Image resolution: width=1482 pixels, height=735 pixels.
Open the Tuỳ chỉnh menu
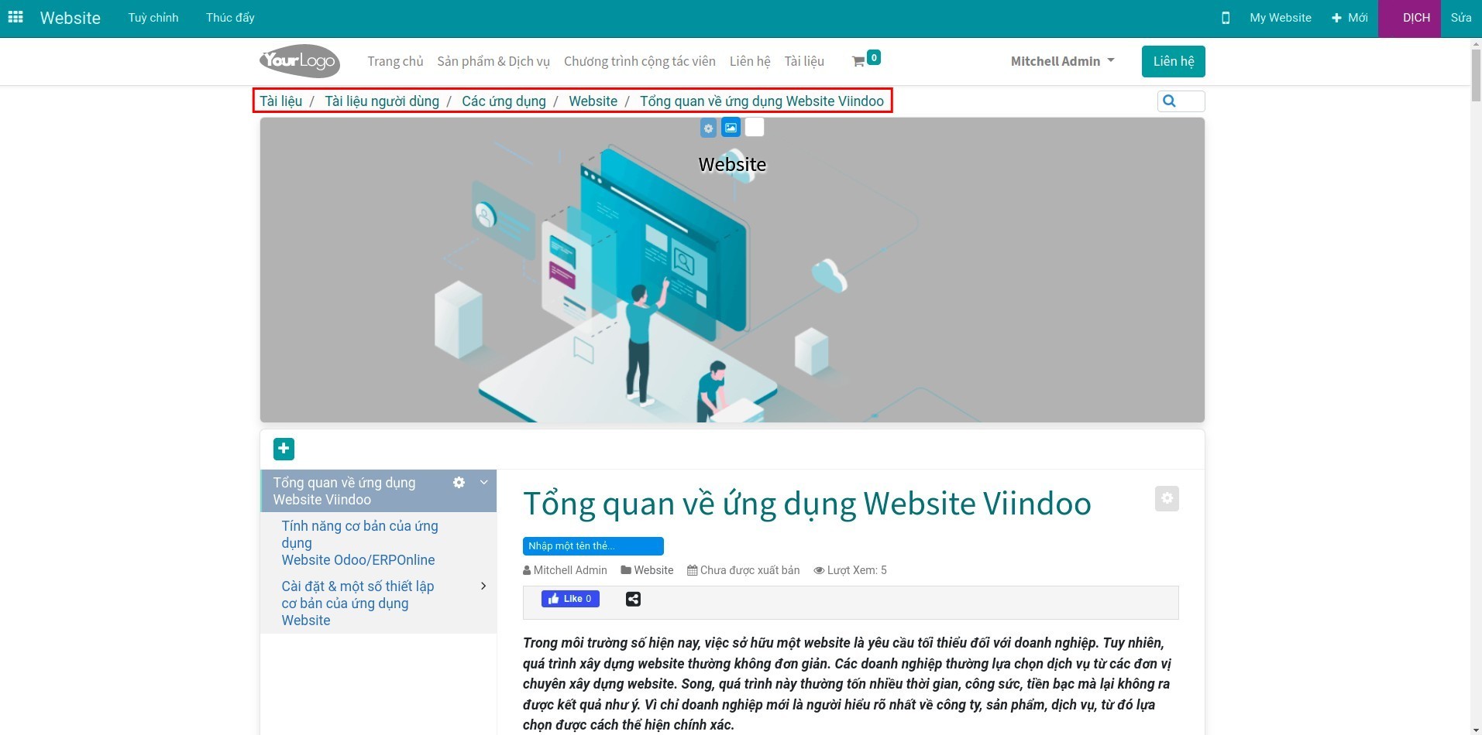(x=152, y=17)
